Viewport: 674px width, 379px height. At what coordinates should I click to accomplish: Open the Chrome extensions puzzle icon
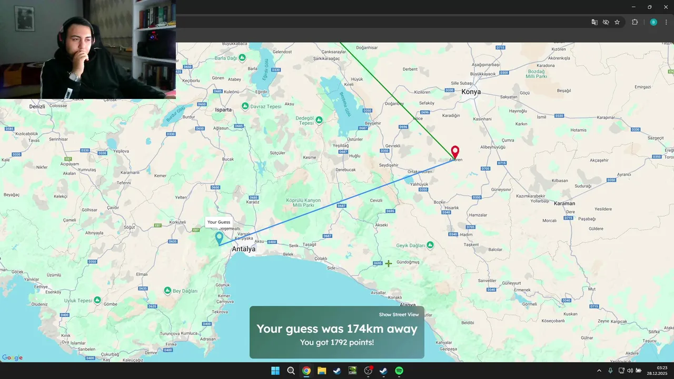pos(635,22)
